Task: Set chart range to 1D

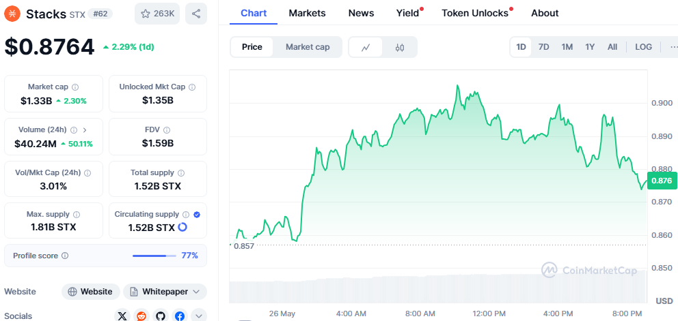Action: click(x=521, y=47)
